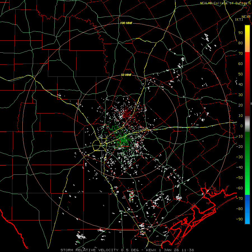Click the -30 value on the velocity scale

(239, 157)
